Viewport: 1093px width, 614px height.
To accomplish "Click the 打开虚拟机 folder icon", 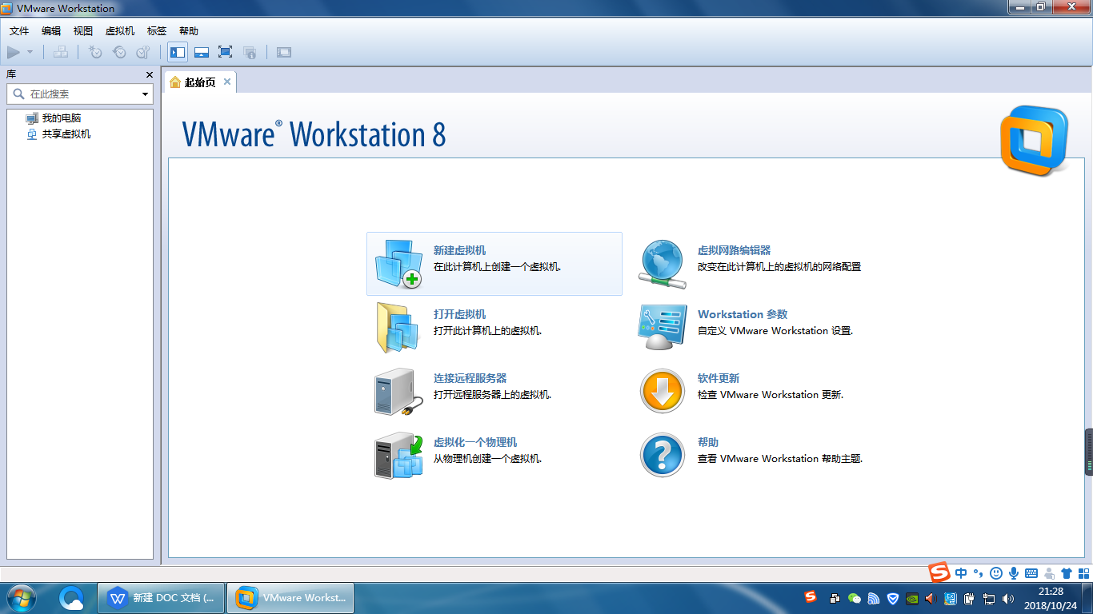I will pyautogui.click(x=398, y=328).
